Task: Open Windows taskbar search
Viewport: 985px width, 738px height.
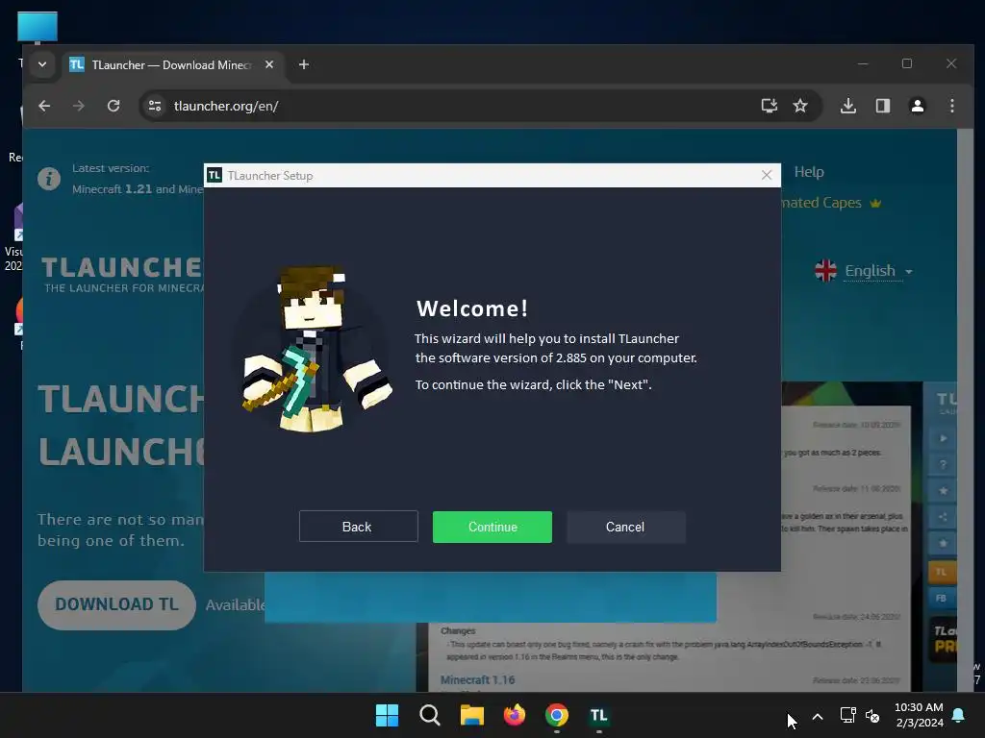Action: 430,715
